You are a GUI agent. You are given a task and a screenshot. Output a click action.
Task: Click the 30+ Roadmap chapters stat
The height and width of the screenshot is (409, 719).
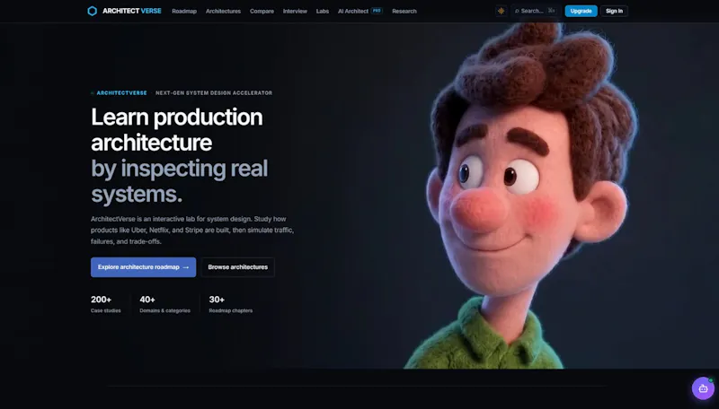tap(231, 304)
